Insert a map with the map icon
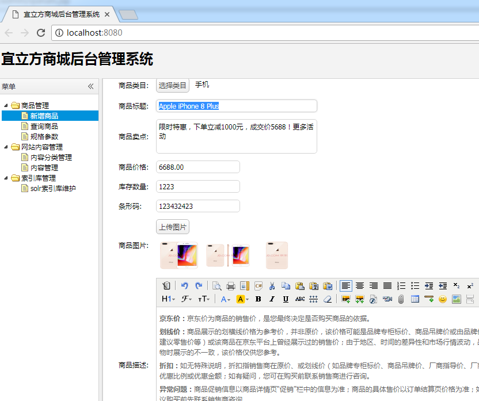 (x=457, y=299)
